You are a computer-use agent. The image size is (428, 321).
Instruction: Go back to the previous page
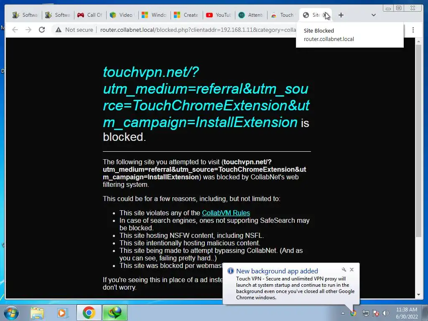pos(15,30)
